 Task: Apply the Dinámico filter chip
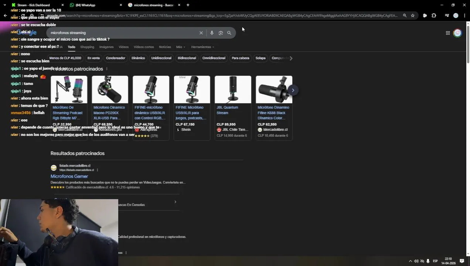[x=138, y=58]
